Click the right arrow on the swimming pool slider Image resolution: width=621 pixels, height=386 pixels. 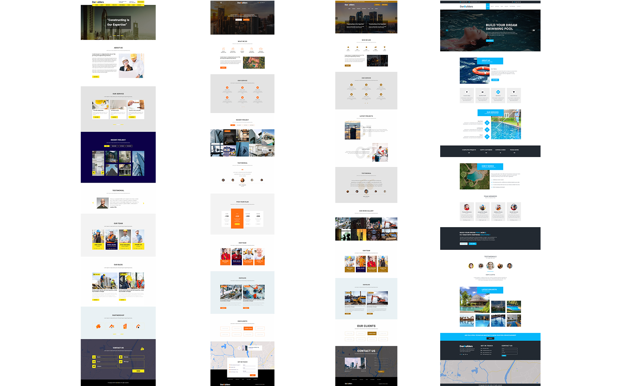pyautogui.click(x=533, y=30)
